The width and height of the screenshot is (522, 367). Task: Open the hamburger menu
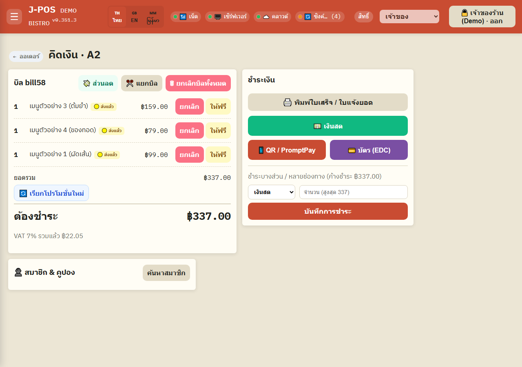14,17
